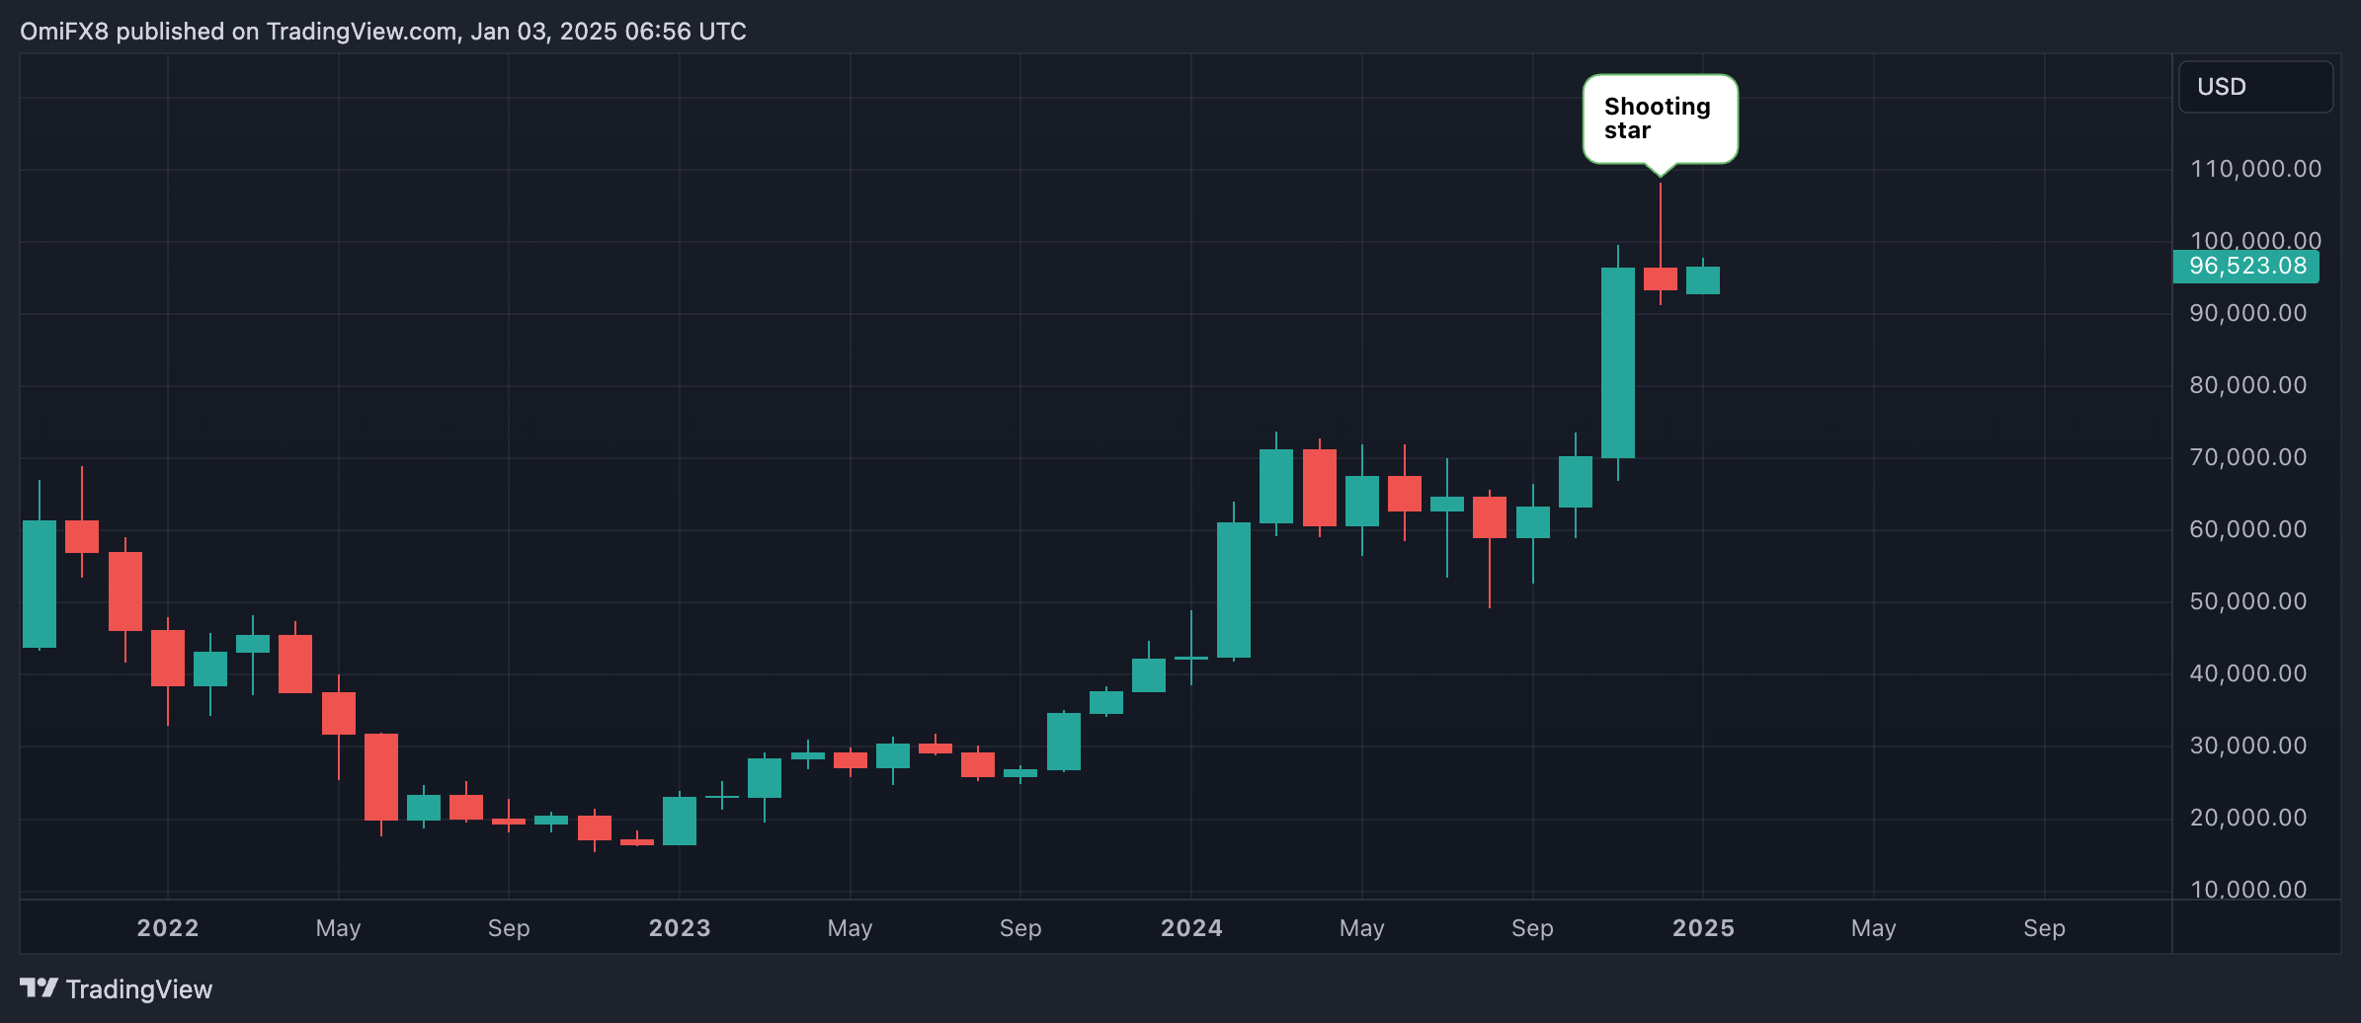The image size is (2361, 1023).
Task: Click the red shooting star candle body
Action: pyautogui.click(x=1661, y=278)
